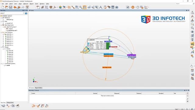Select the original alignment item
The height and width of the screenshot is (110, 195).
pyautogui.click(x=10, y=29)
